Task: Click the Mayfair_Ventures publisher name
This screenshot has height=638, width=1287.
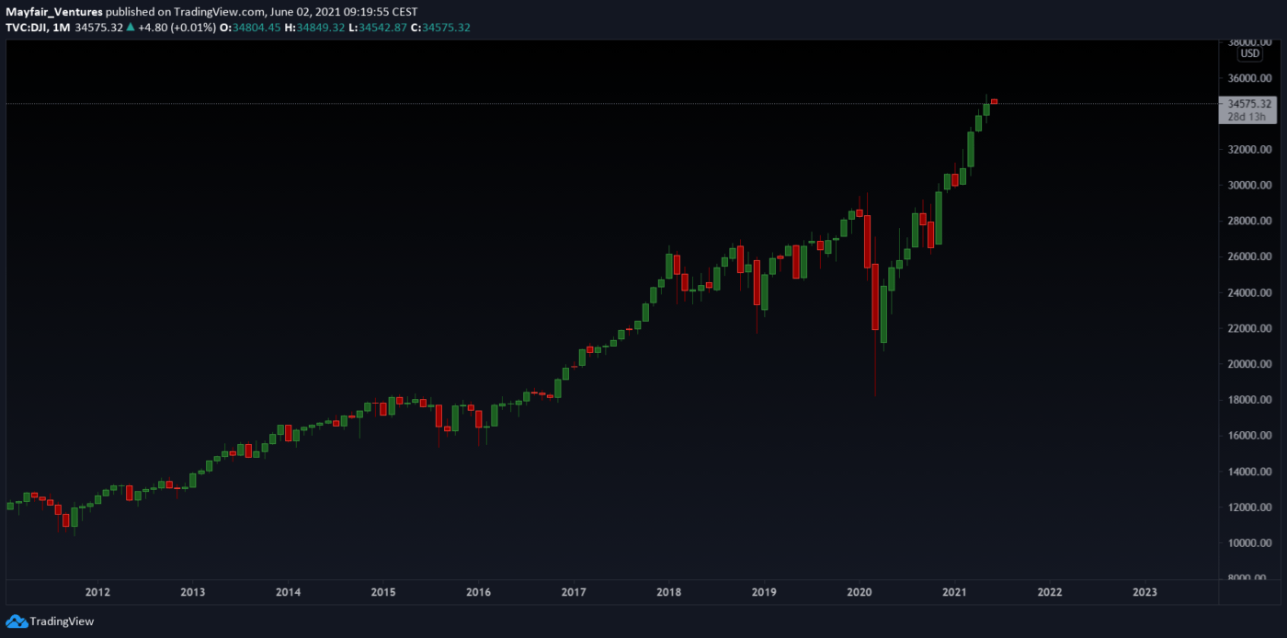Action: tap(53, 12)
